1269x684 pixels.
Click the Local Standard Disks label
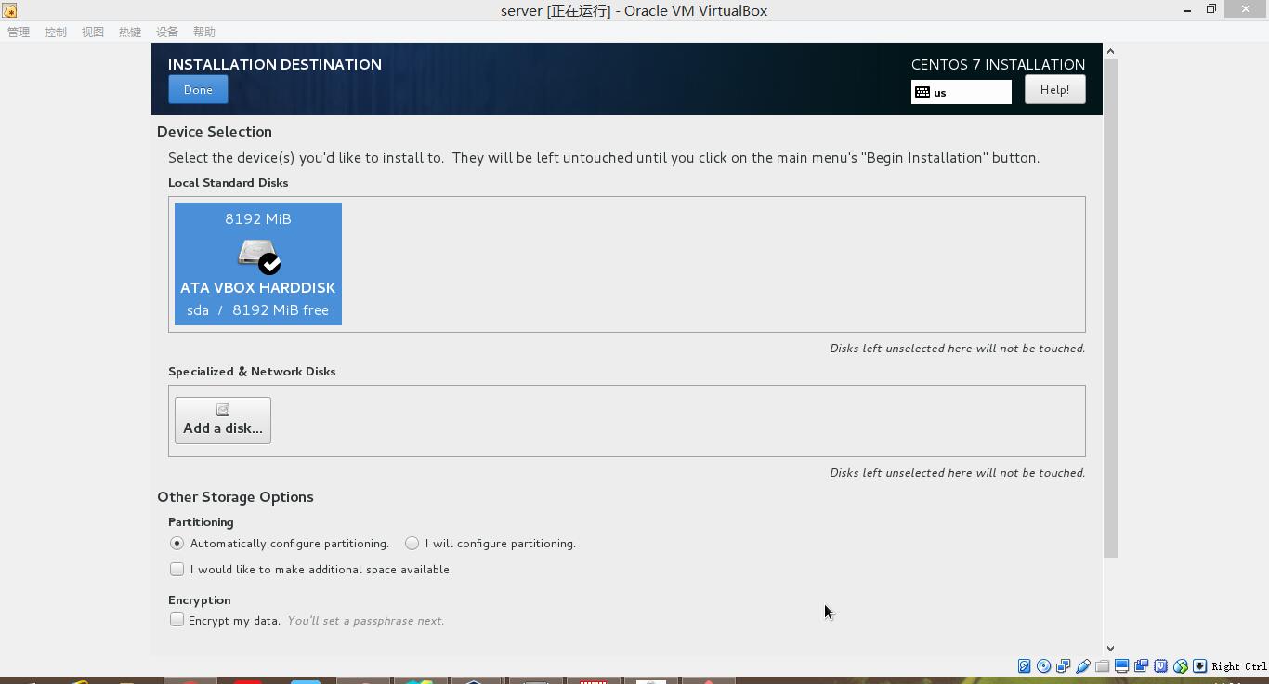(x=229, y=183)
